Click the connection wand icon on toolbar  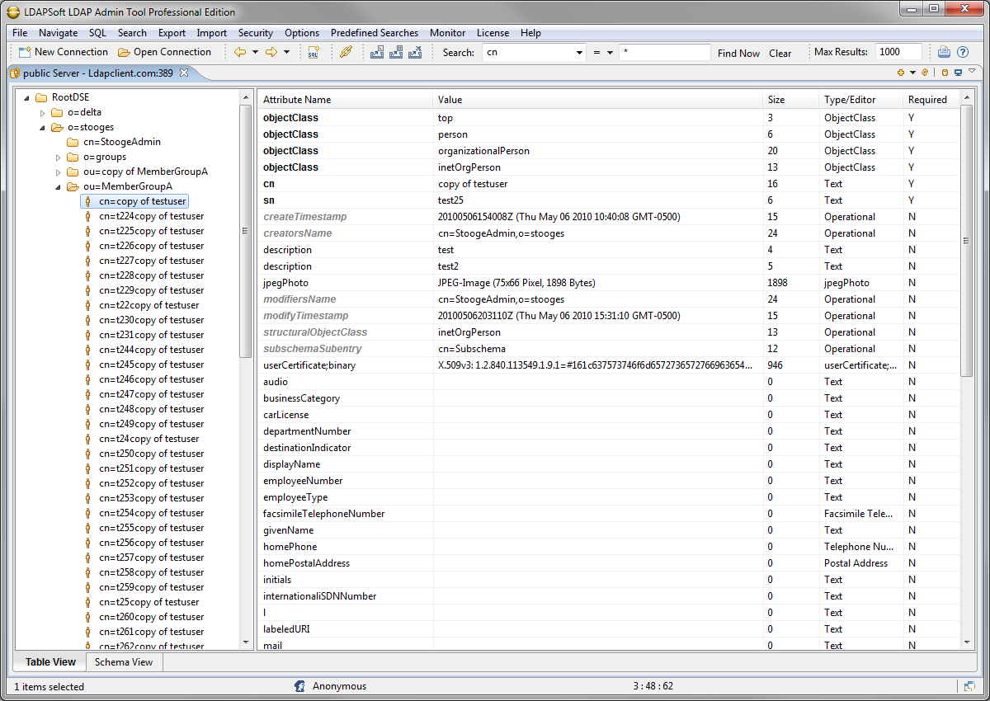tap(345, 52)
